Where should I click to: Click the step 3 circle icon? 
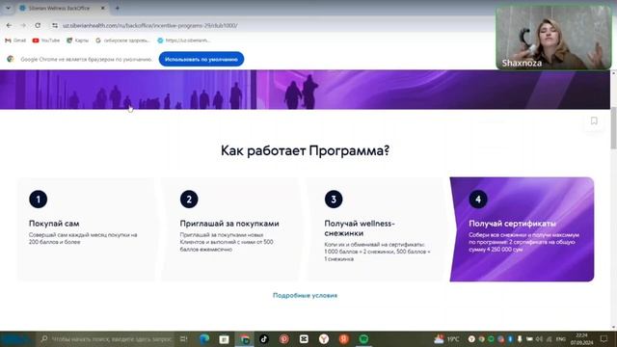click(334, 200)
